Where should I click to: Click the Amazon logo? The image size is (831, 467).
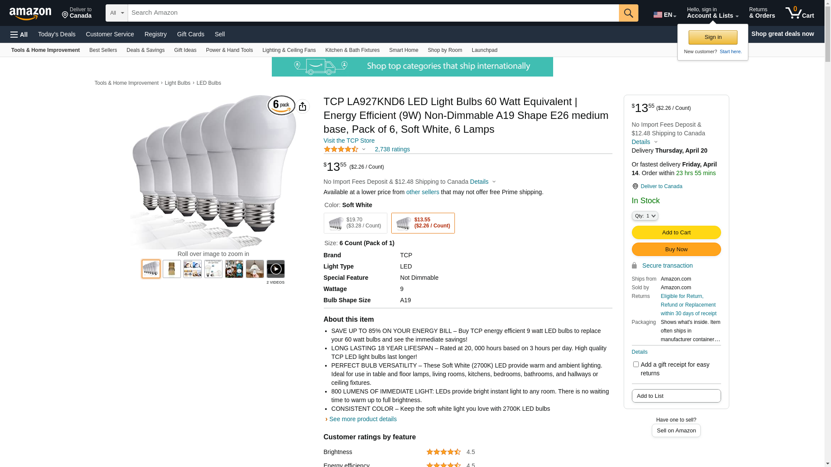coord(30,13)
